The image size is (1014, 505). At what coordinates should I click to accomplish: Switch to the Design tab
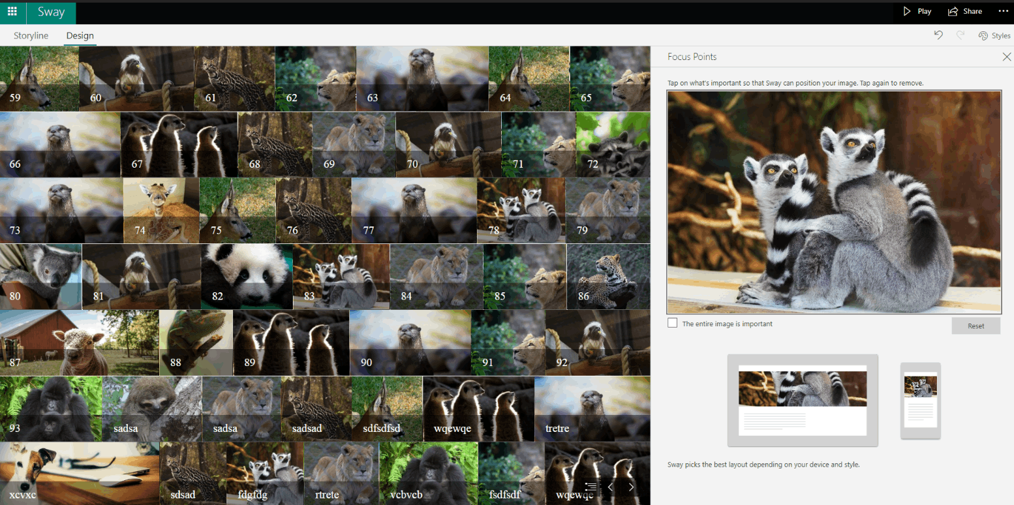click(x=80, y=35)
